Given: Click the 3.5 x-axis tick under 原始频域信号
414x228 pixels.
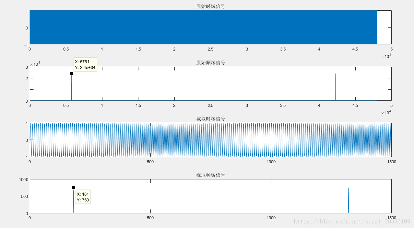Looking at the screenshot, I should (283, 105).
